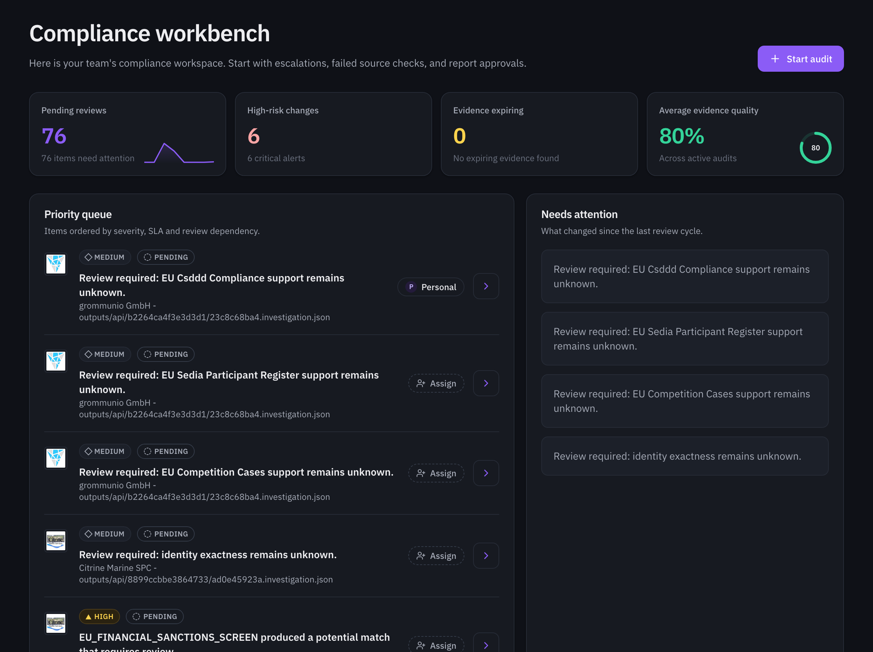Click the grommunio logo on the Competition Cases item
The width and height of the screenshot is (873, 652).
[x=55, y=458]
